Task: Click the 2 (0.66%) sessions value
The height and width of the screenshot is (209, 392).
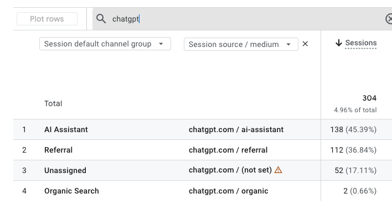Action: (x=360, y=191)
